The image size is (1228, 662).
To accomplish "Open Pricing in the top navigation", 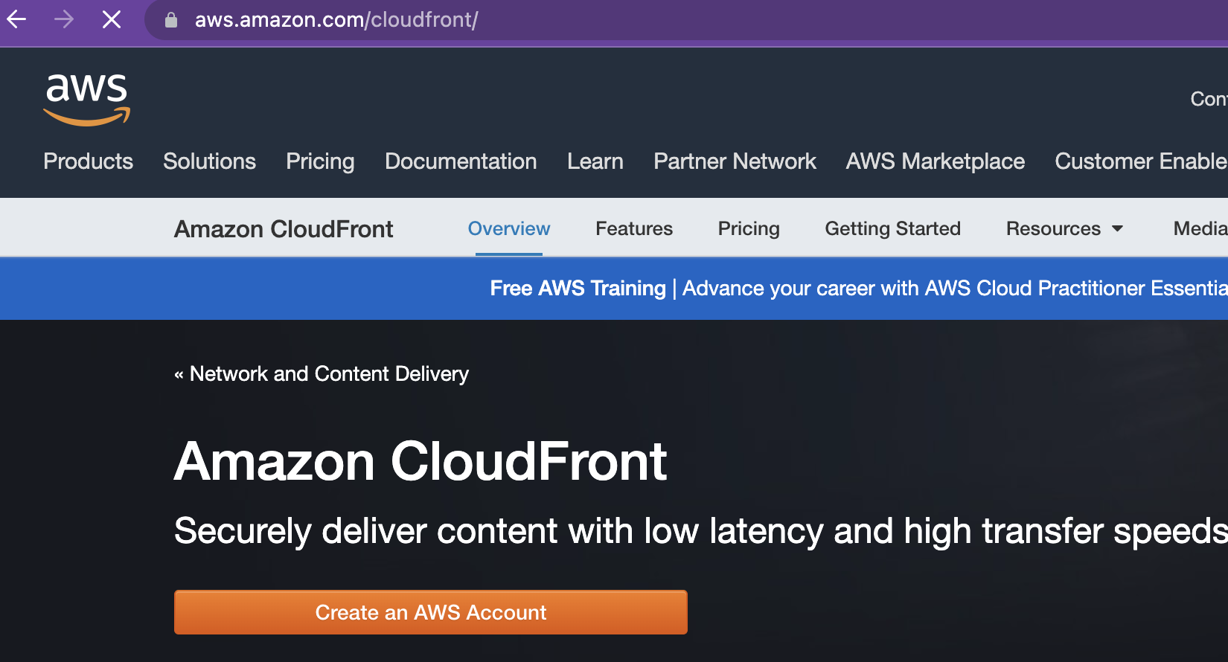I will coord(320,161).
